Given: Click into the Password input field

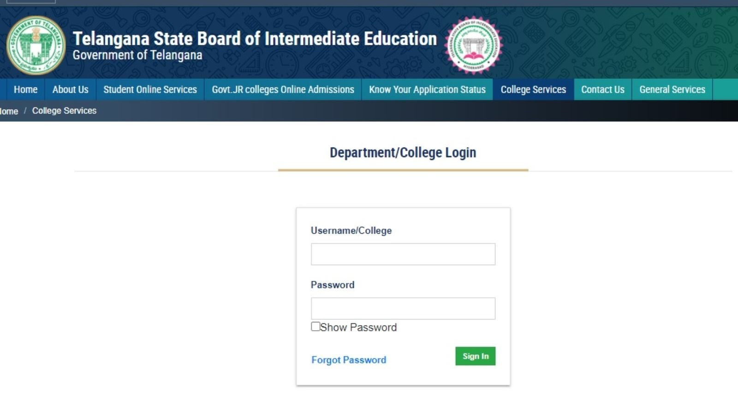Looking at the screenshot, I should tap(403, 308).
